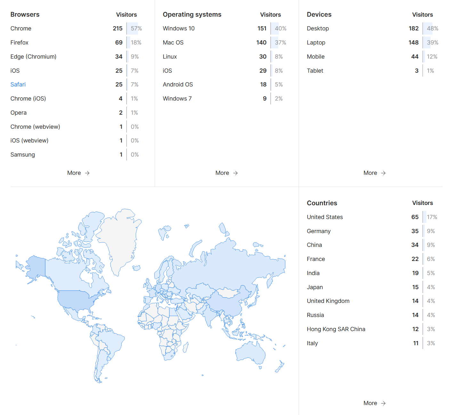452x415 pixels.
Task: Open Hong Kong SAR China entry
Action: pyautogui.click(x=336, y=329)
